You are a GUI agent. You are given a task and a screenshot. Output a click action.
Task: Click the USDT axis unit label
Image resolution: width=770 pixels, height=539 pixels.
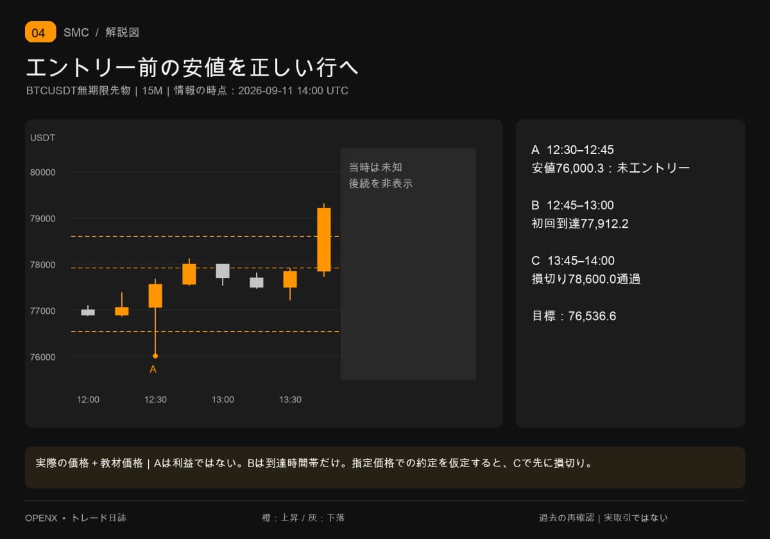(x=42, y=137)
